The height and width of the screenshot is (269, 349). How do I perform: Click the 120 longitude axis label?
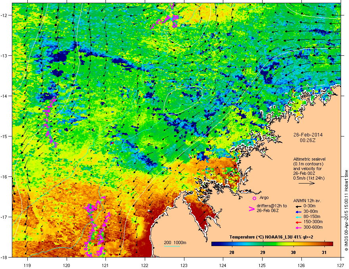click(x=66, y=265)
